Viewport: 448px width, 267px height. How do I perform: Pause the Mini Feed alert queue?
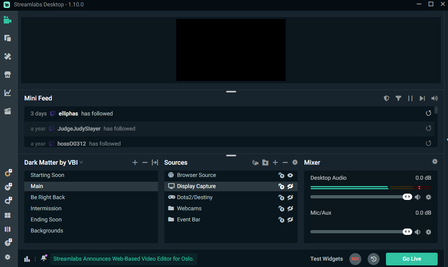[x=410, y=98]
